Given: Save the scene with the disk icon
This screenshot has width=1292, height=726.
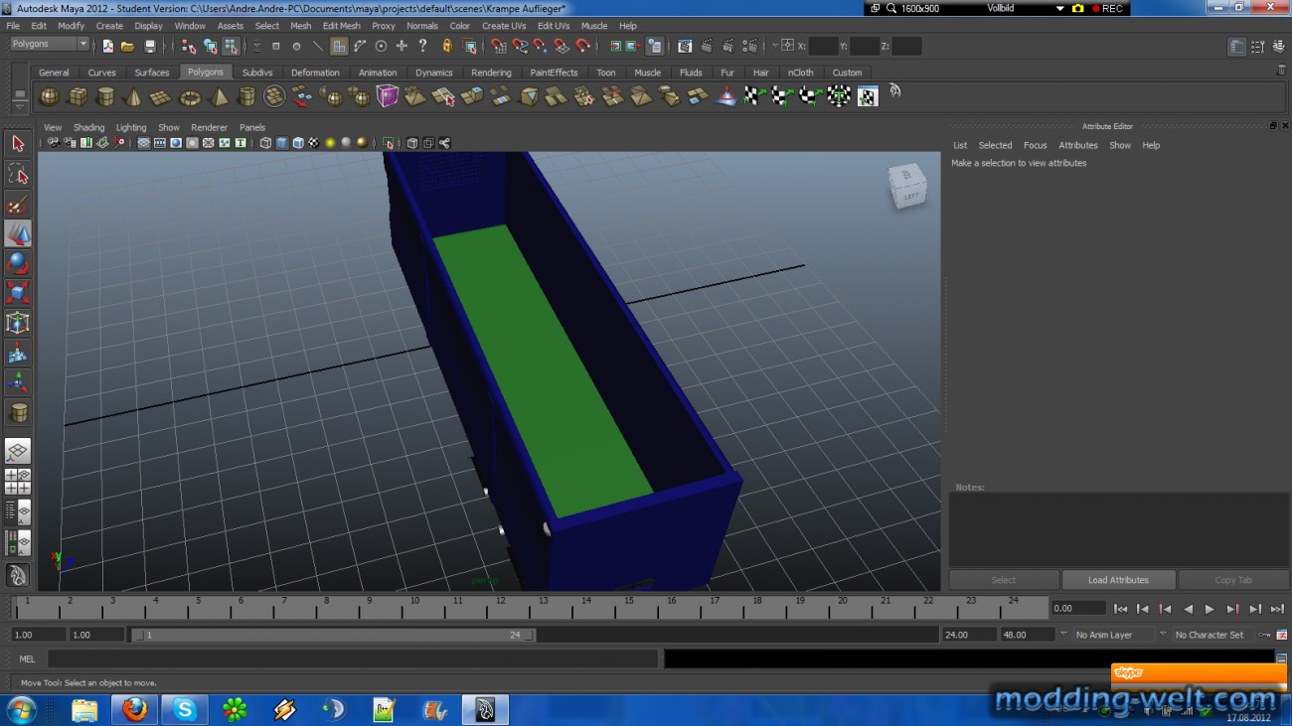Looking at the screenshot, I should [x=150, y=46].
